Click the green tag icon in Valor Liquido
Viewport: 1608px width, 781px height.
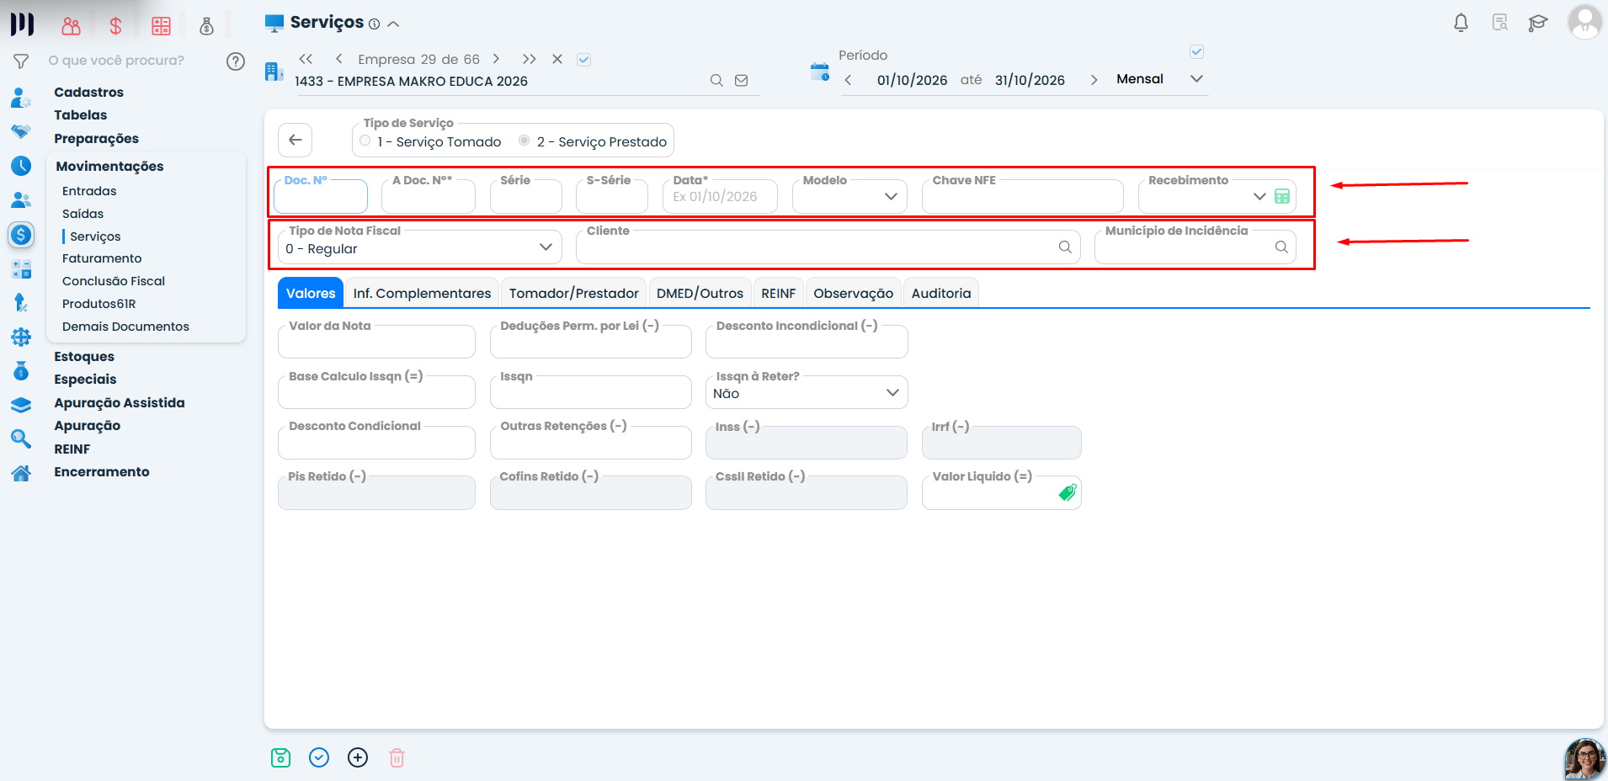(x=1068, y=492)
